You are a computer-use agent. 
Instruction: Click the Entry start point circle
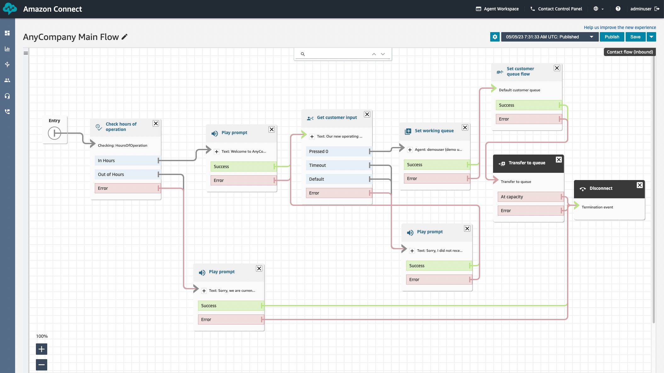click(x=54, y=133)
